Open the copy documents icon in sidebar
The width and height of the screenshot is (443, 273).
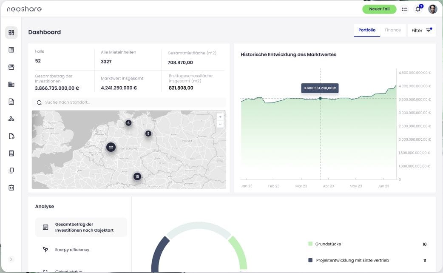point(11,171)
